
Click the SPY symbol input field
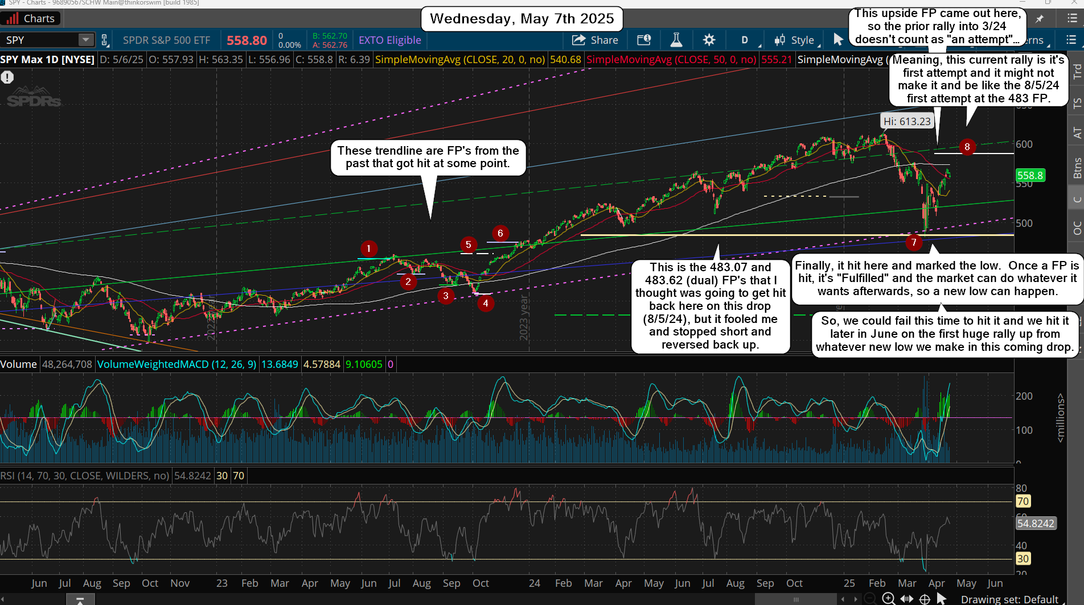(40, 40)
